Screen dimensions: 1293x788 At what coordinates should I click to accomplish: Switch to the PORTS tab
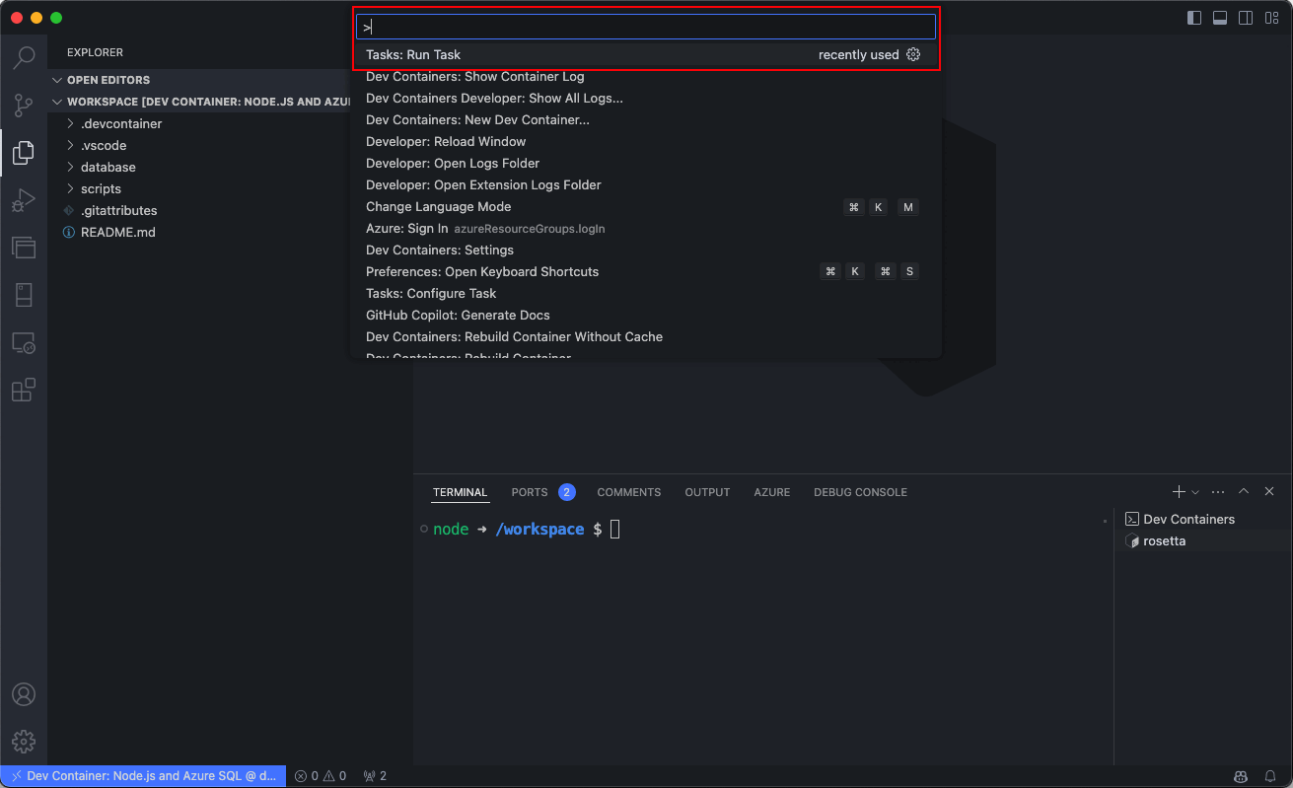coord(530,491)
